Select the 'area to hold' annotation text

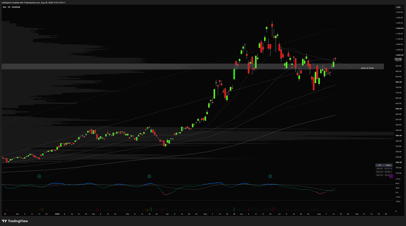click(367, 68)
